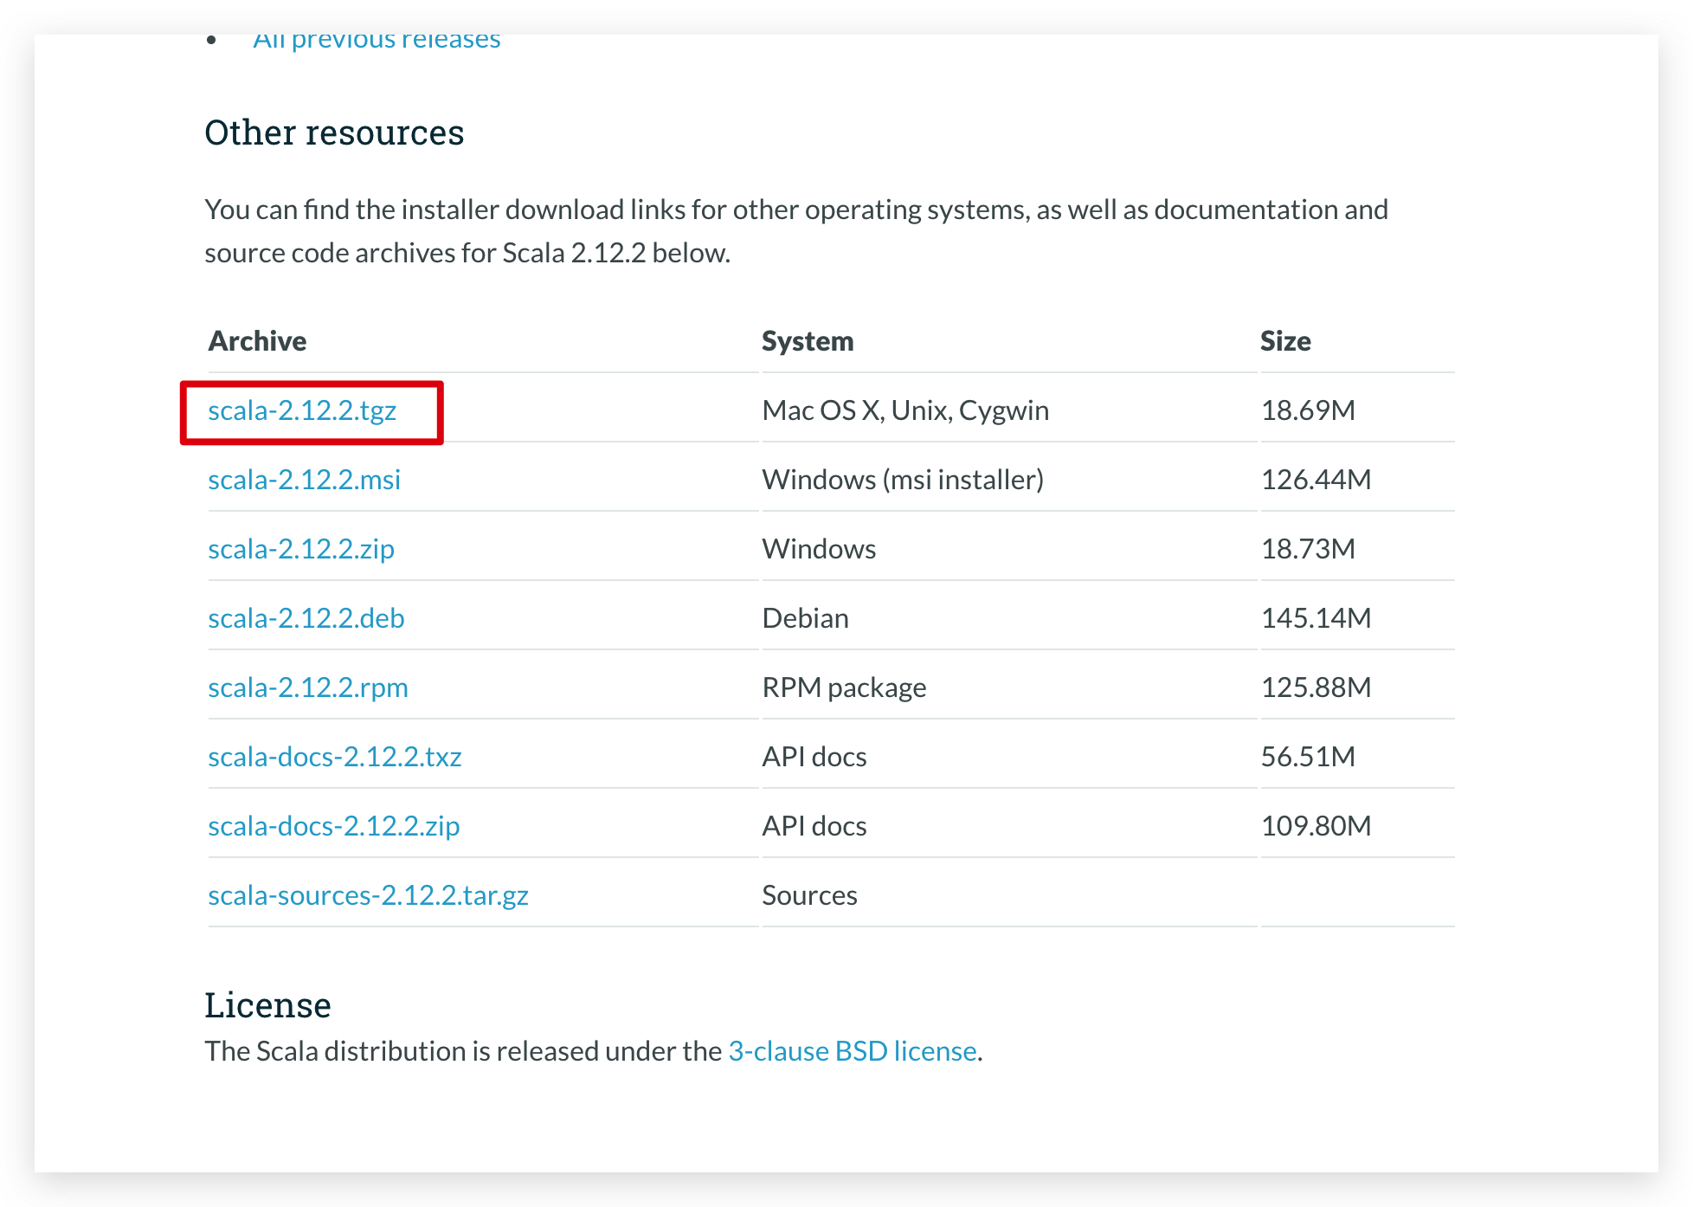Select the scala-2.12.2.rpm package link
The image size is (1693, 1207).
(x=308, y=687)
